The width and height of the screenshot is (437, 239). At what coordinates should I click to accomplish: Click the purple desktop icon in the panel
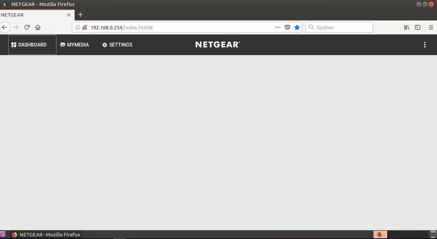click(x=3, y=235)
